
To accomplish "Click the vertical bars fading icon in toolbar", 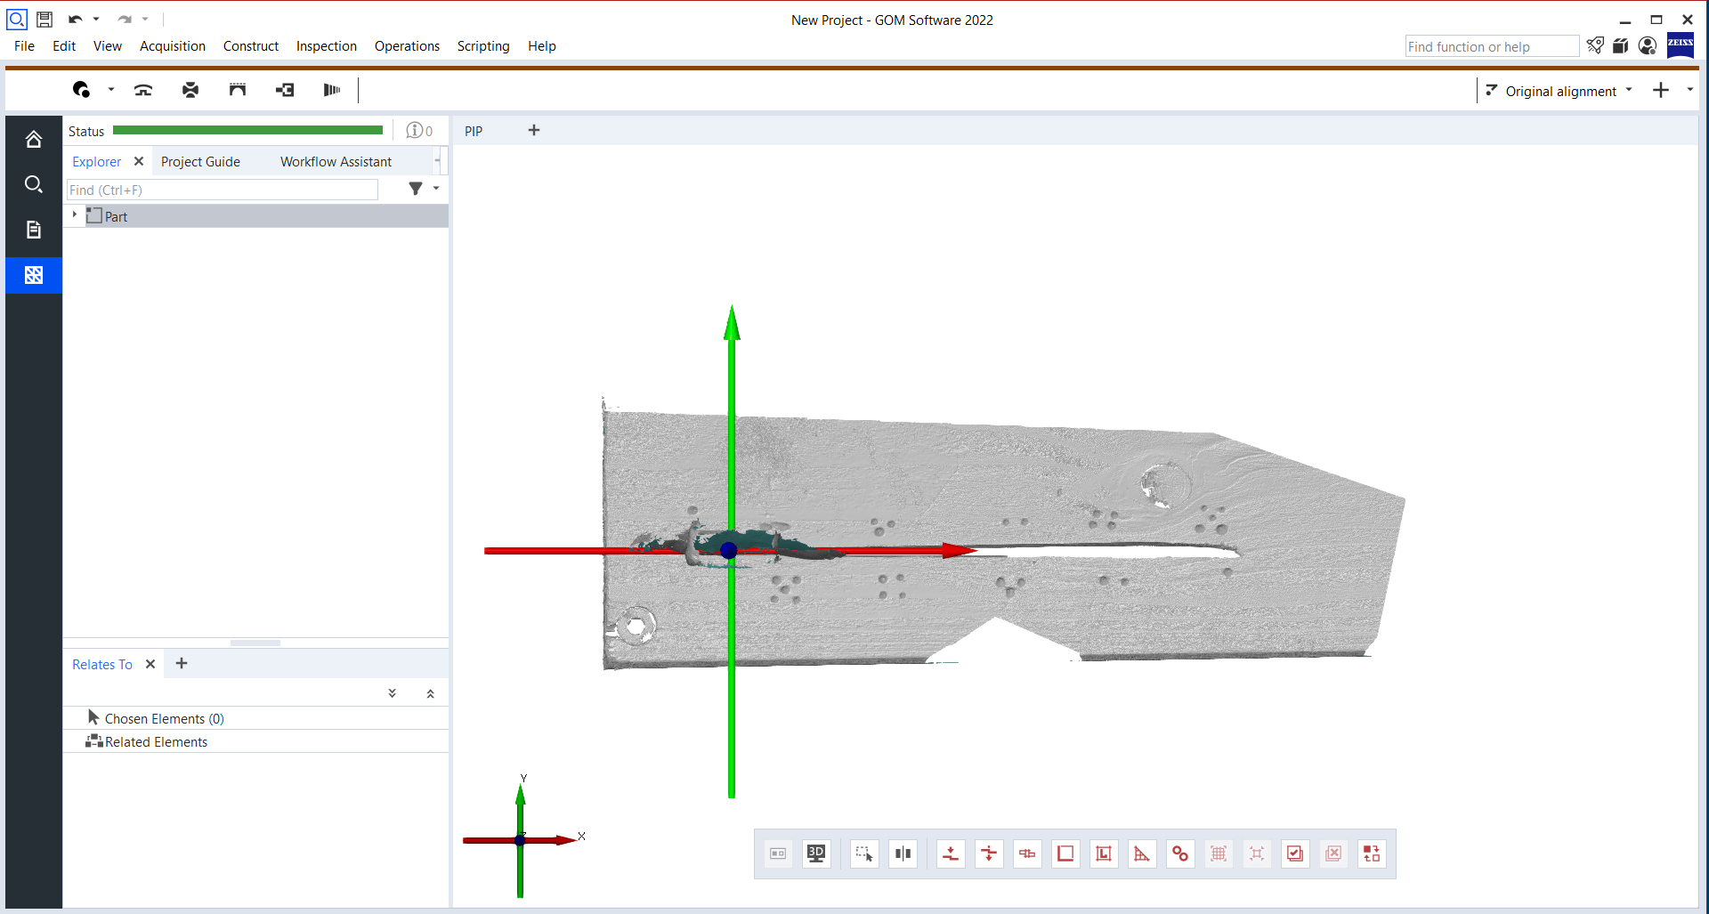I will click(332, 89).
